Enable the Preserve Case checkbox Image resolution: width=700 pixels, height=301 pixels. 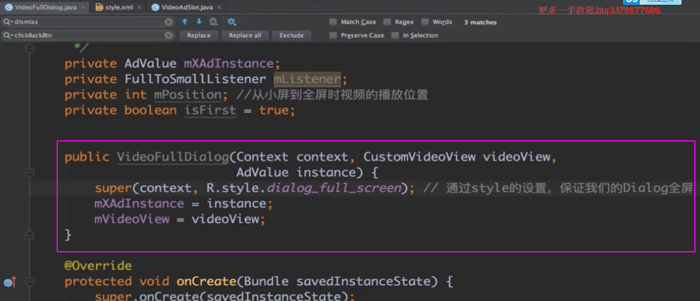[x=333, y=35]
